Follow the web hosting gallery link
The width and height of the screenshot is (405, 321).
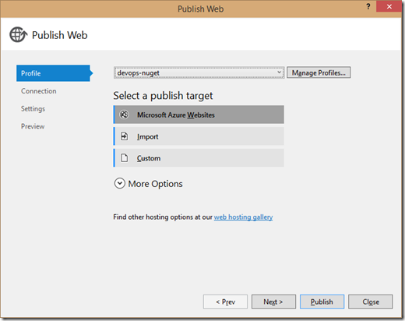pos(243,217)
